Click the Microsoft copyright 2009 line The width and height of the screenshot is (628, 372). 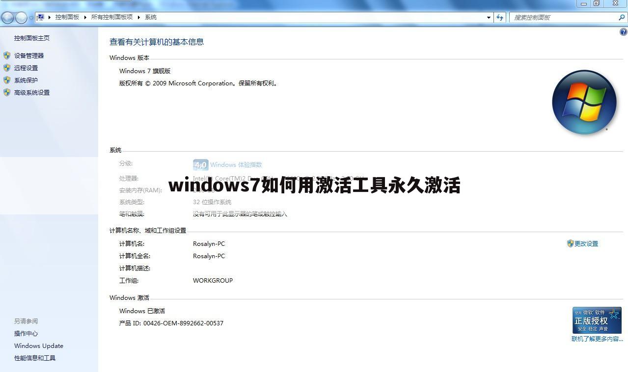point(199,83)
